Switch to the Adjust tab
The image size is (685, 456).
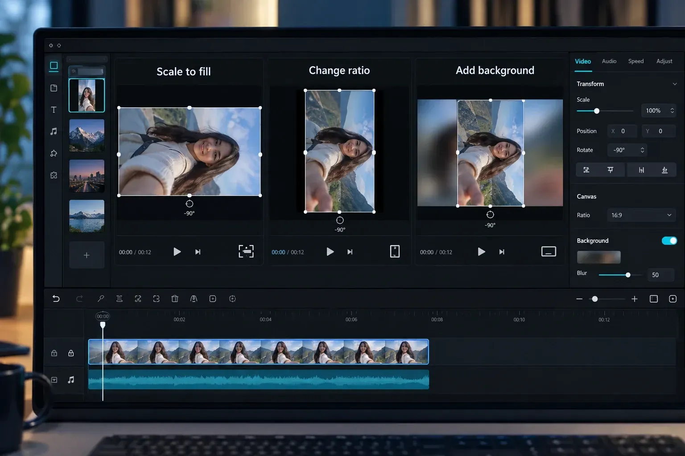pyautogui.click(x=664, y=61)
